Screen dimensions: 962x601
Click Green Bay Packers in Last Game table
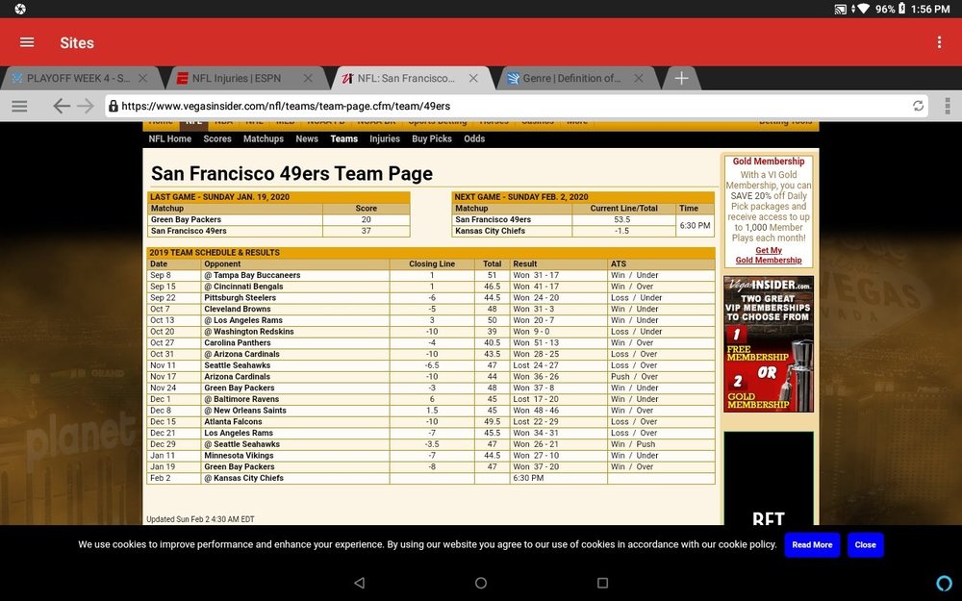(x=186, y=219)
